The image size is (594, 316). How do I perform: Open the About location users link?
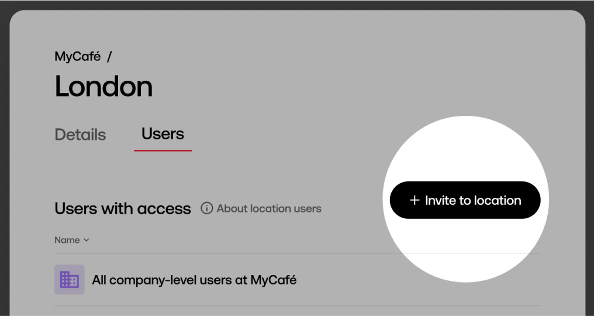pyautogui.click(x=268, y=208)
